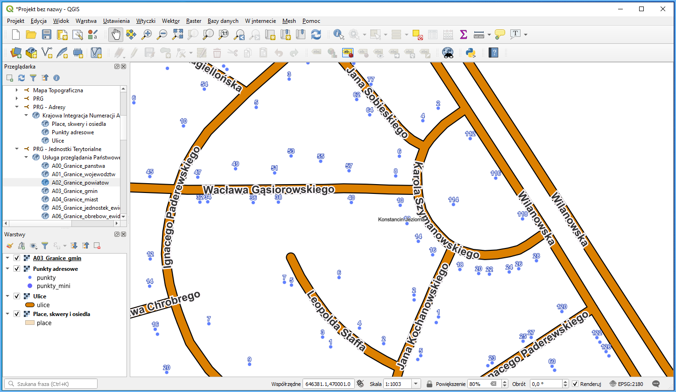Click the EPSG:2180 projection button
Viewport: 676px width, 392px height.
pyautogui.click(x=627, y=384)
